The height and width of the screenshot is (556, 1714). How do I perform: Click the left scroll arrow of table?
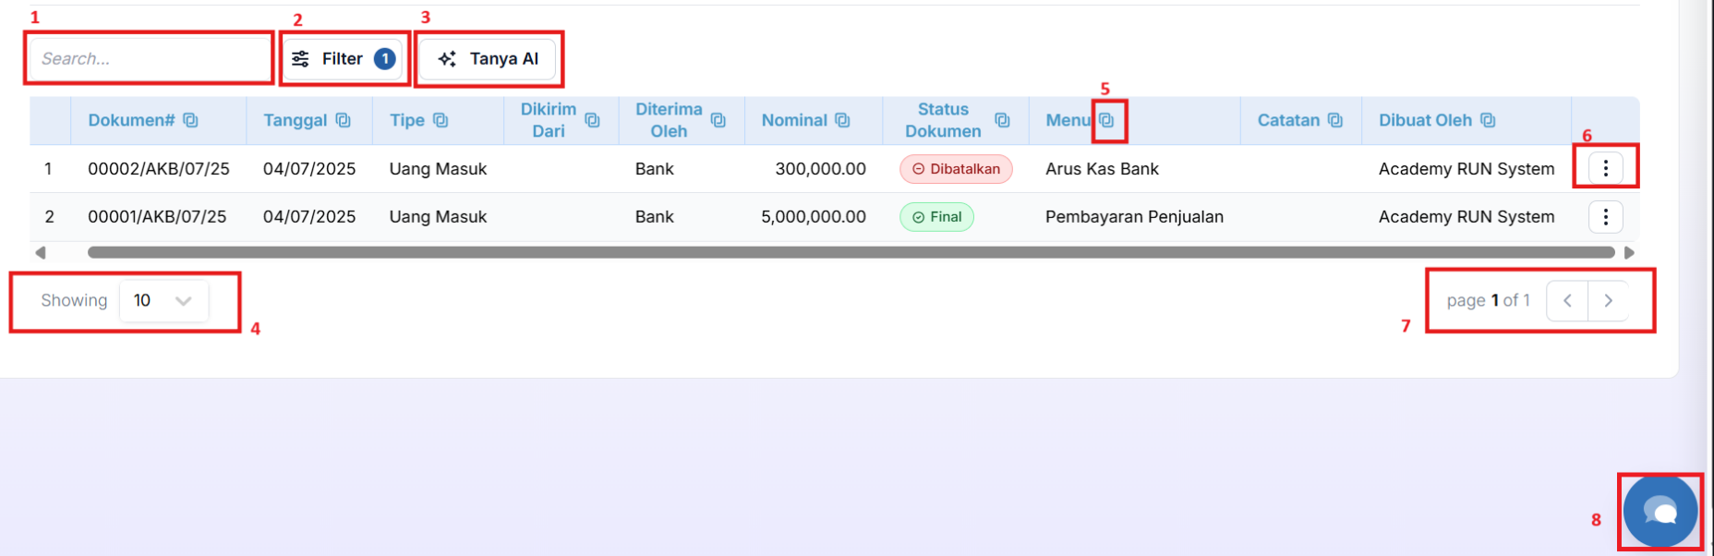pos(40,252)
